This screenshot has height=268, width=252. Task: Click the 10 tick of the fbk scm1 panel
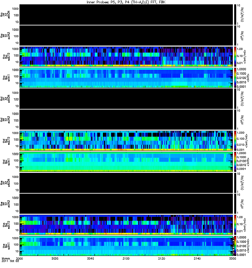(x=17, y=251)
